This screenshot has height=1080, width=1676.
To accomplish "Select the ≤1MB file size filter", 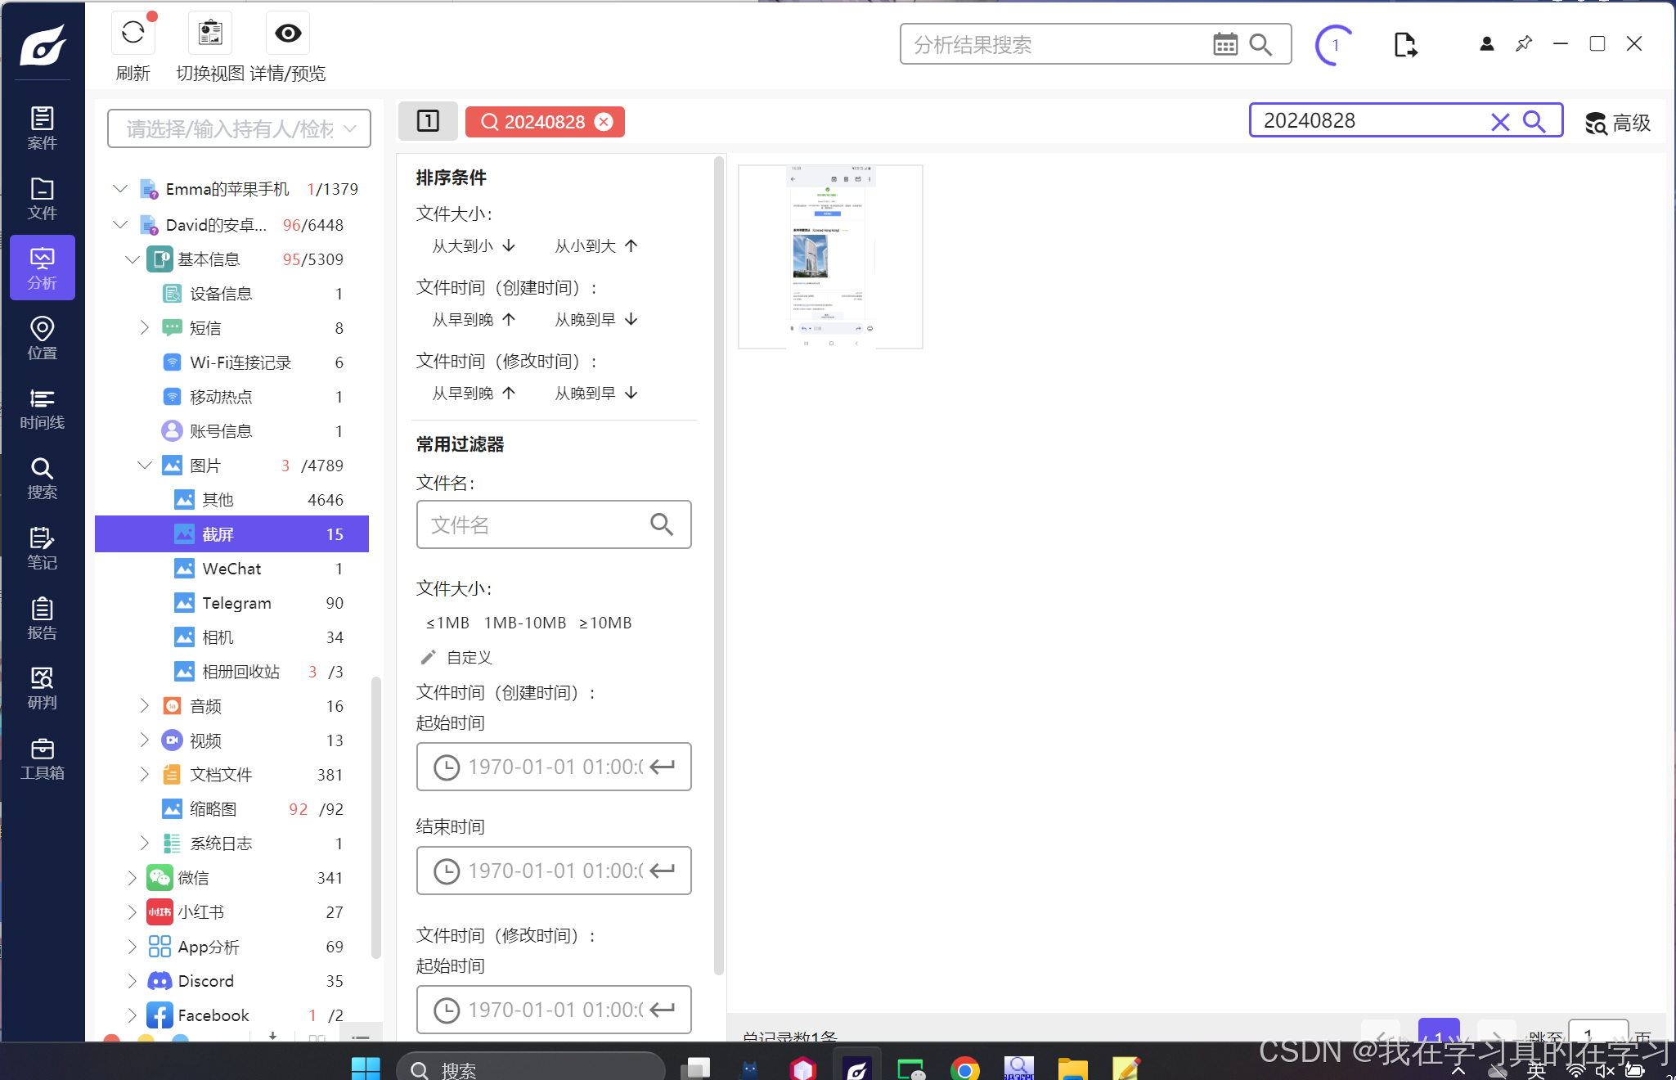I will (447, 623).
